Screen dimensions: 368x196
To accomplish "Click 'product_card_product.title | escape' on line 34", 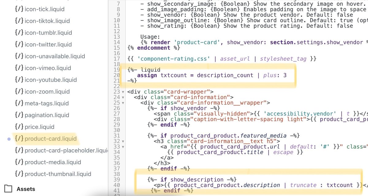I will (x=235, y=152).
